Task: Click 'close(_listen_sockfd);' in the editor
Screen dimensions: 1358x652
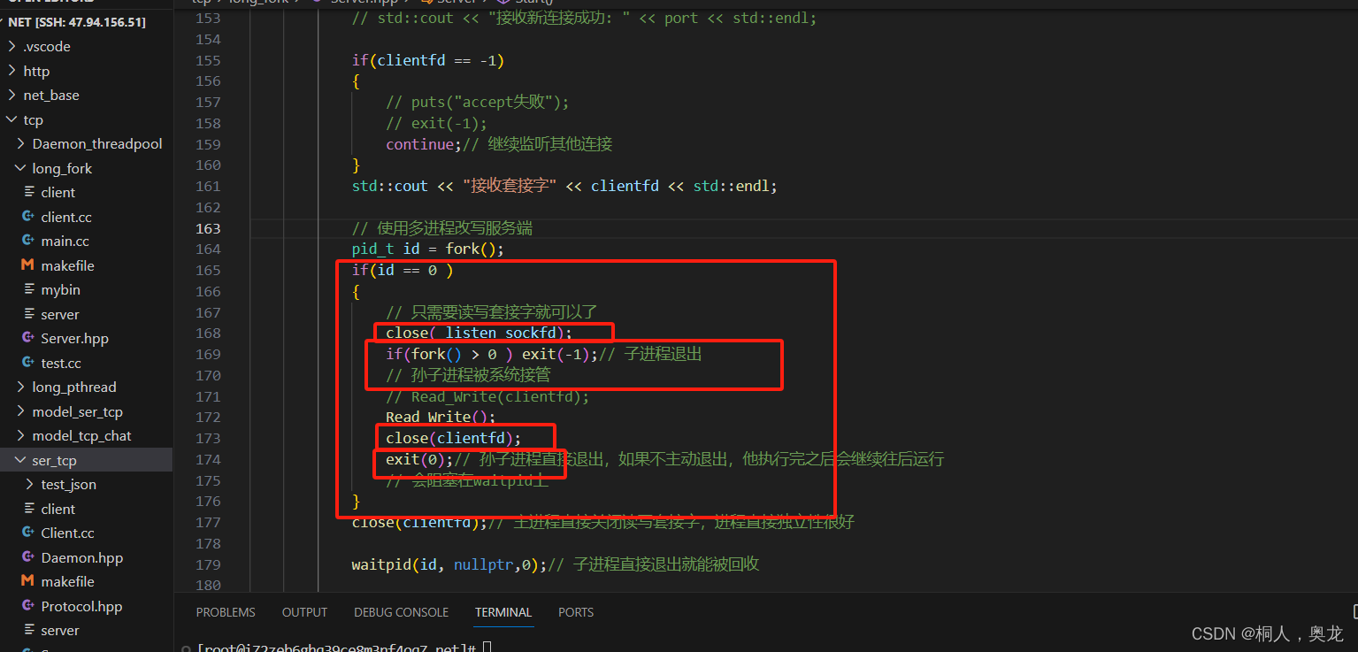Action: 479,333
